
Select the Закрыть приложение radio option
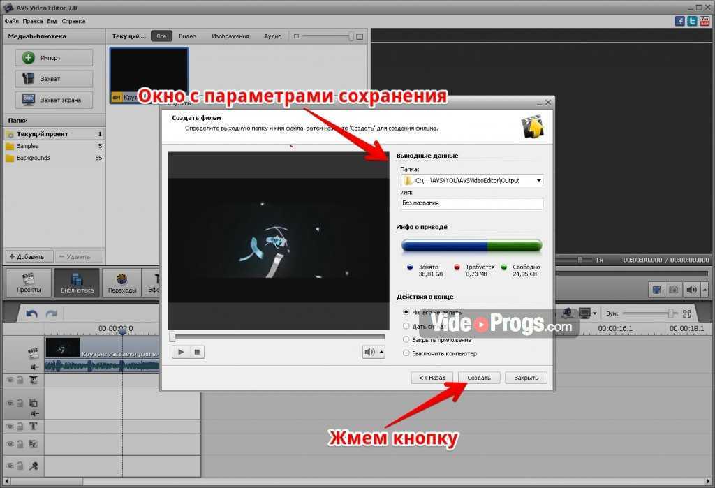pyautogui.click(x=406, y=340)
